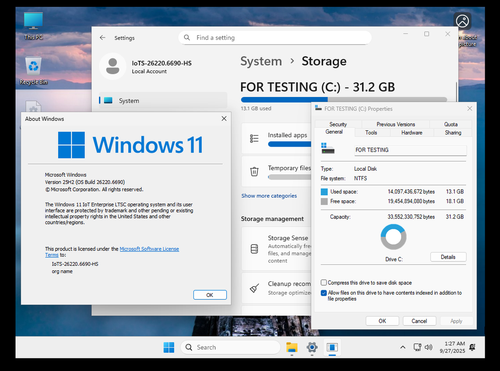
Task: Switch to the Security tab
Action: click(x=338, y=124)
